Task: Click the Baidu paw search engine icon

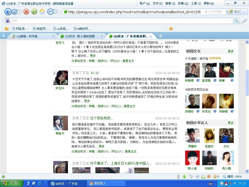Action: click(8, 21)
